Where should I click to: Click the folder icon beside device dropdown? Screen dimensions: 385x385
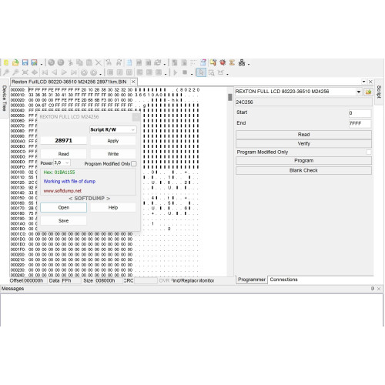click(368, 92)
